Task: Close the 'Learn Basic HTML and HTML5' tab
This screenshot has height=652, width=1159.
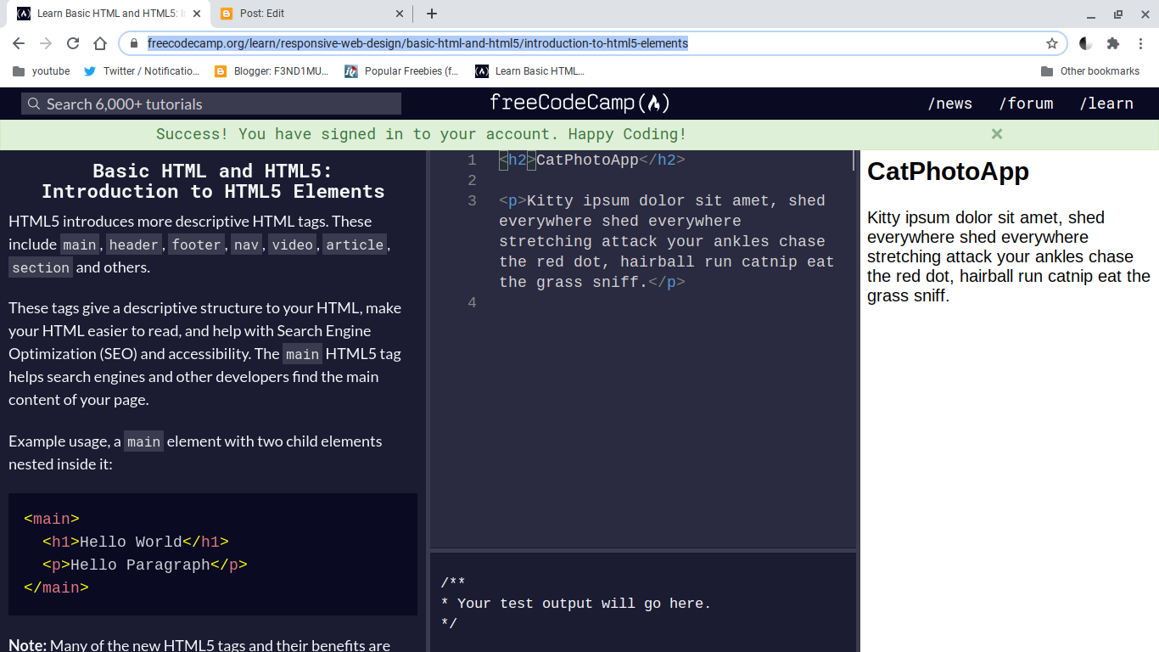Action: click(x=197, y=14)
